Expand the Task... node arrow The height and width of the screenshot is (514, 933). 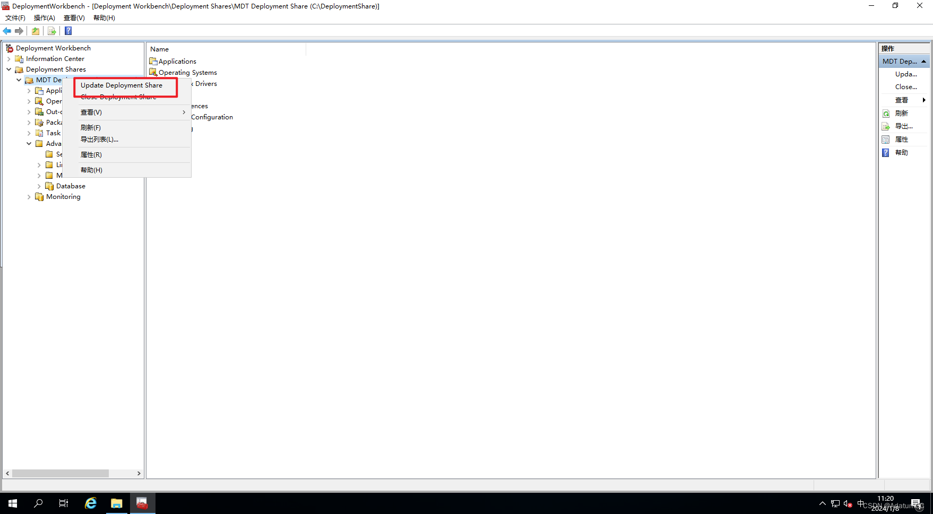(x=29, y=133)
